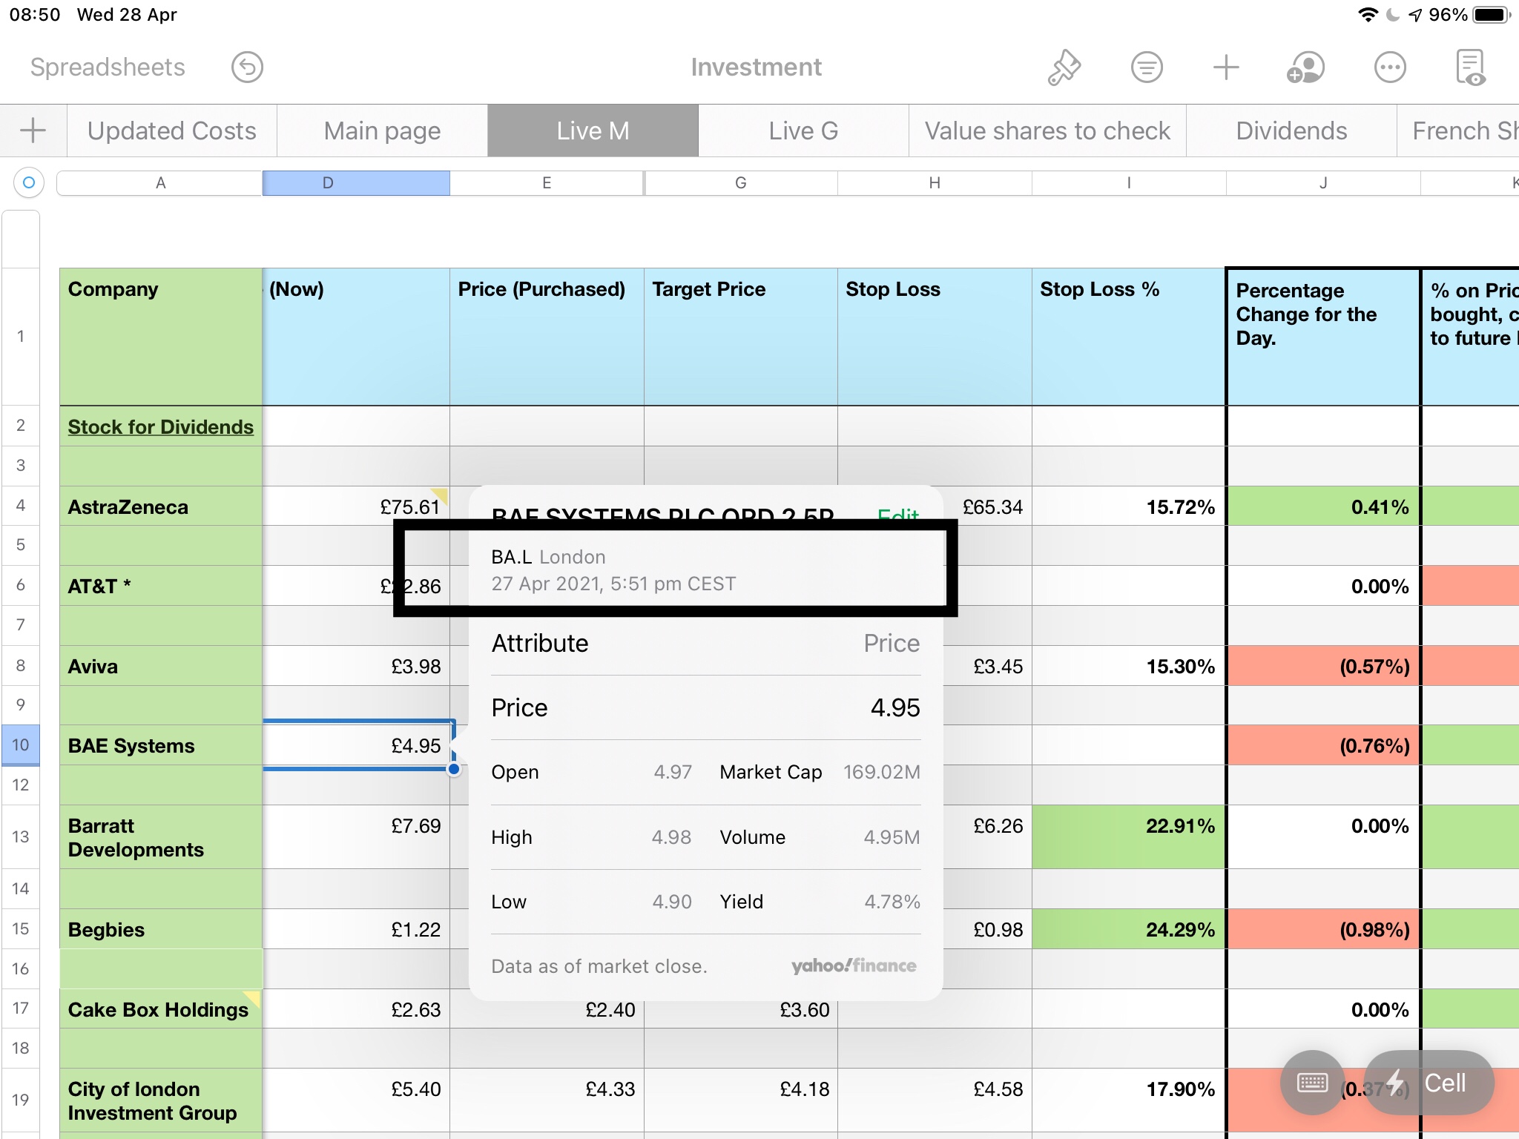Click the Stock for Dividends link
Image resolution: width=1519 pixels, height=1139 pixels.
pos(160,427)
